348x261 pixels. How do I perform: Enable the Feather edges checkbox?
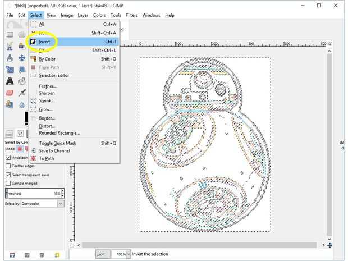[8, 166]
